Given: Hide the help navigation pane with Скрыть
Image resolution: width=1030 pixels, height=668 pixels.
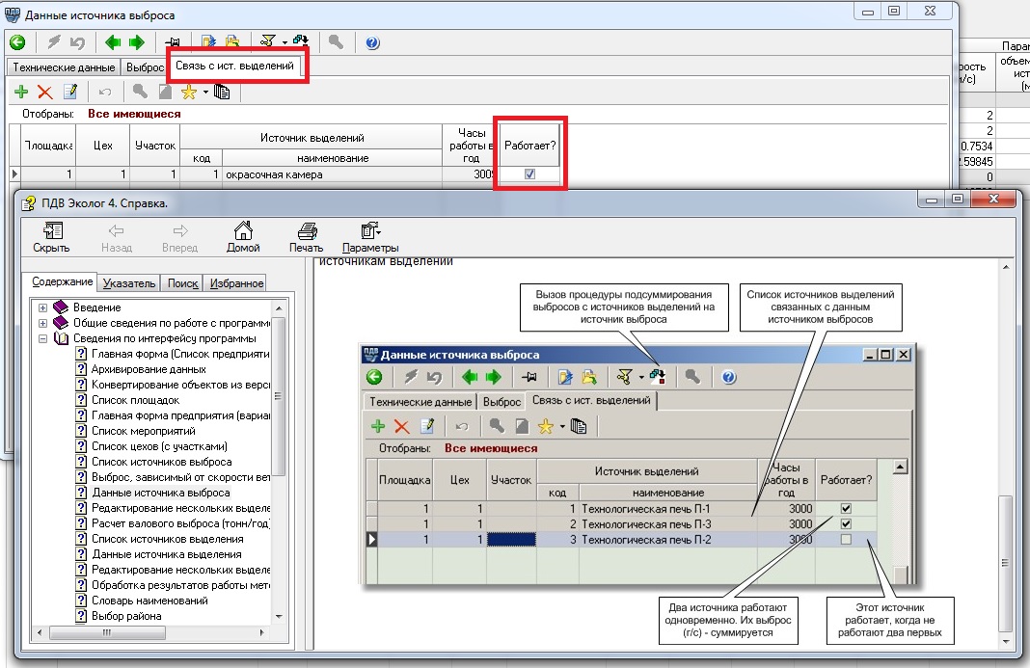Looking at the screenshot, I should (51, 236).
